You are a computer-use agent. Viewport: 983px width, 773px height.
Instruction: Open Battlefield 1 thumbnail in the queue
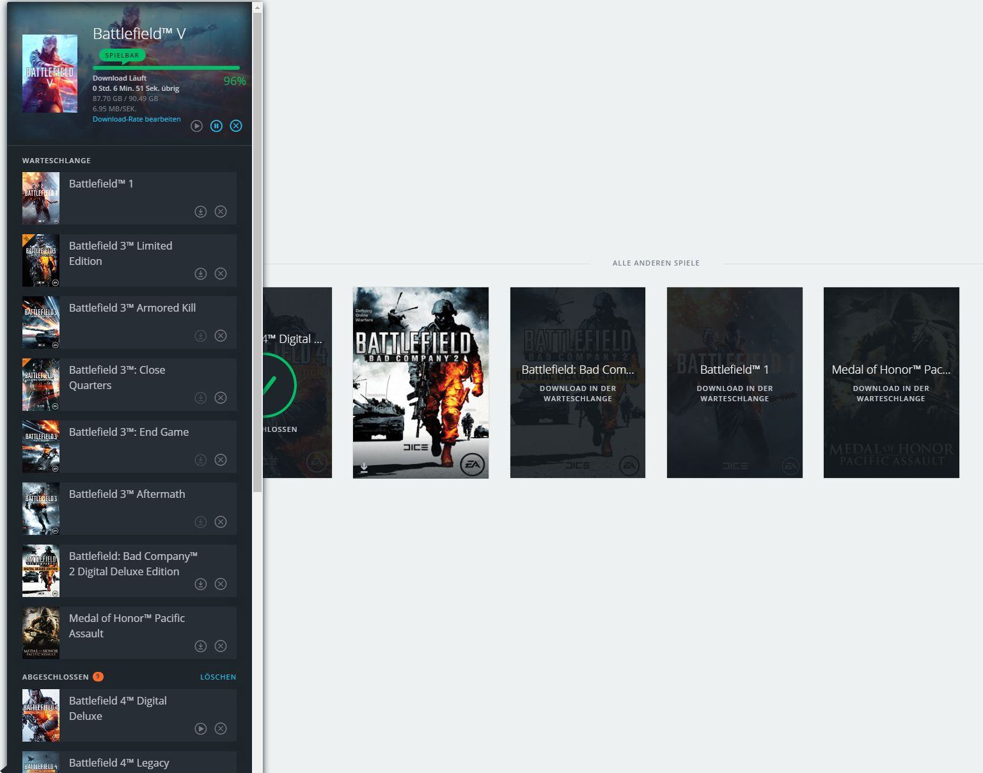[x=41, y=198]
